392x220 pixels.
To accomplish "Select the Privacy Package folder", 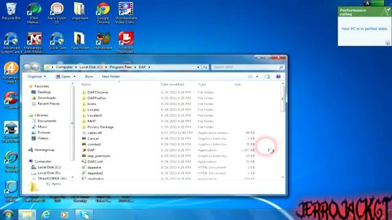I will pos(98,127).
